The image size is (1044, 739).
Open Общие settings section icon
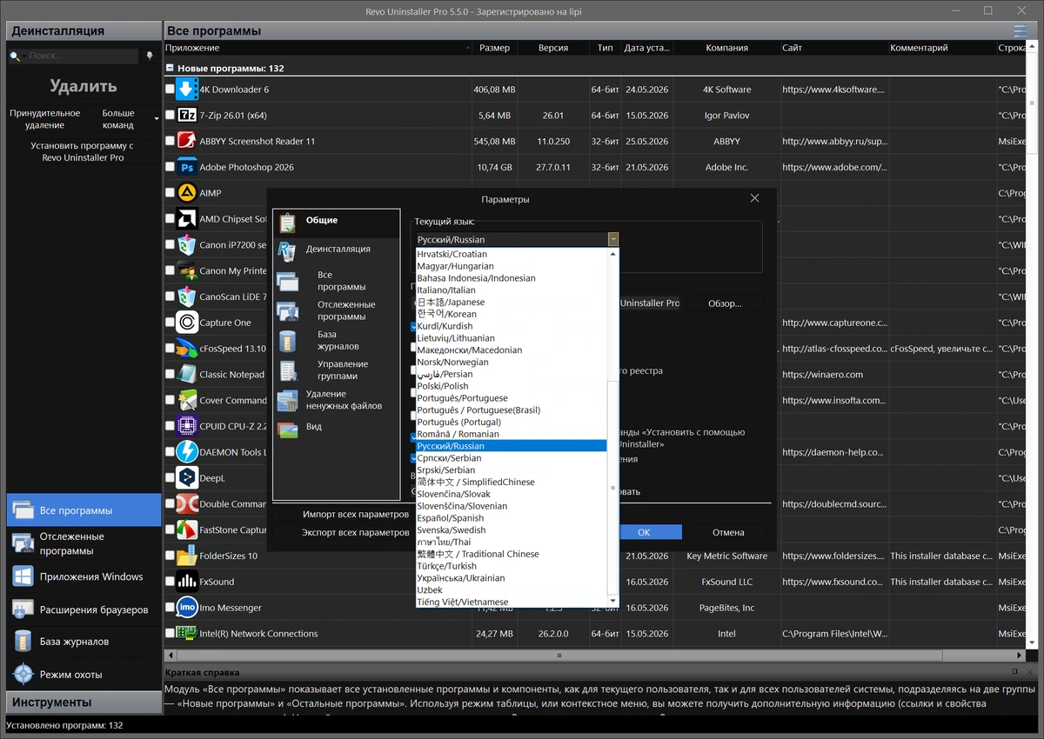click(x=287, y=223)
